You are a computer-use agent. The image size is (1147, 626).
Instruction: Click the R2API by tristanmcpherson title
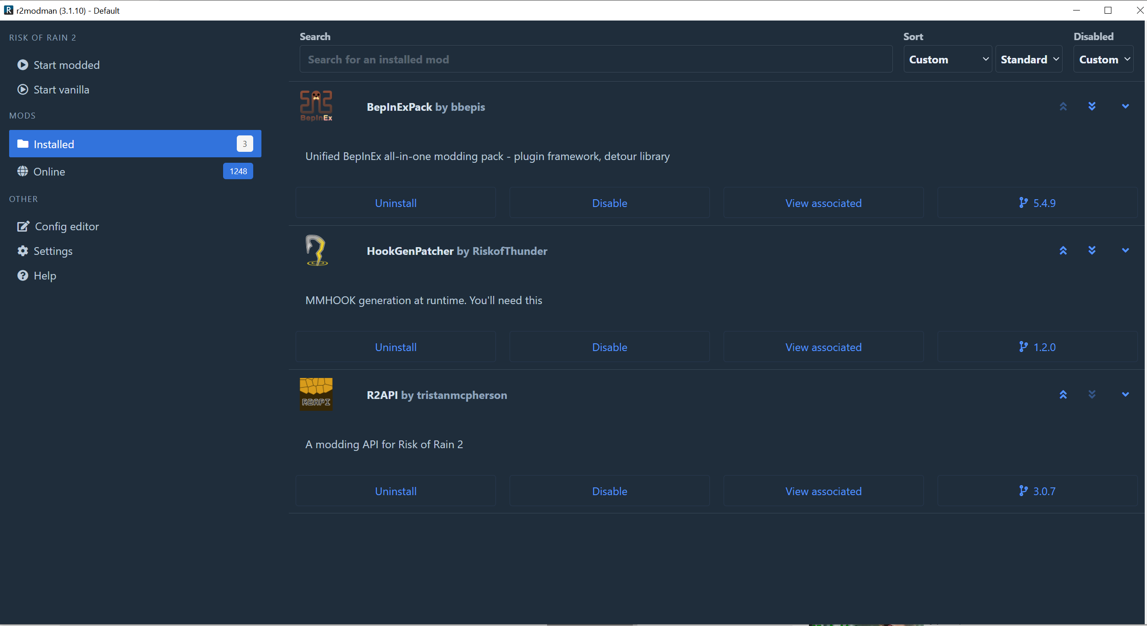[437, 395]
